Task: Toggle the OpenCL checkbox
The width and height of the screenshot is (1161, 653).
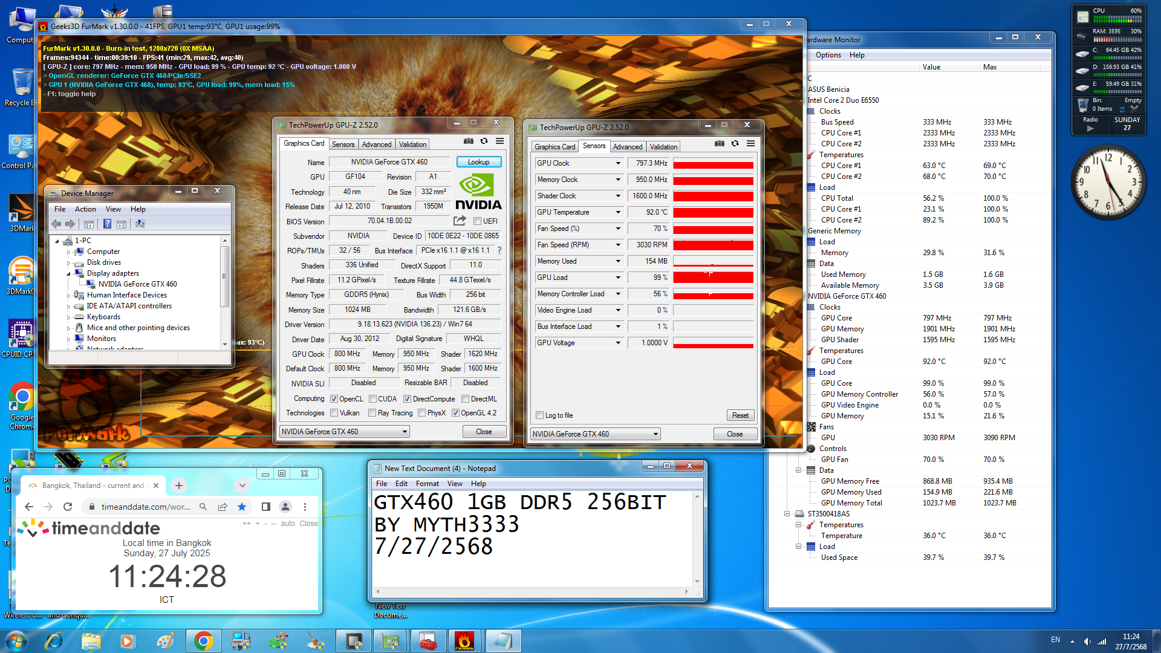Action: point(334,399)
